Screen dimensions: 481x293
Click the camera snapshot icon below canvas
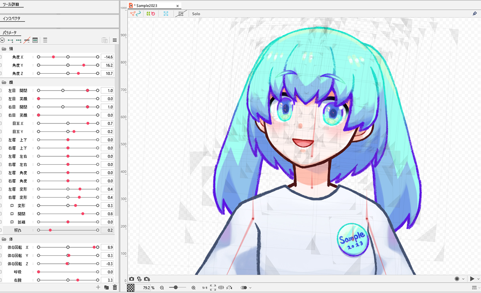coord(131,279)
